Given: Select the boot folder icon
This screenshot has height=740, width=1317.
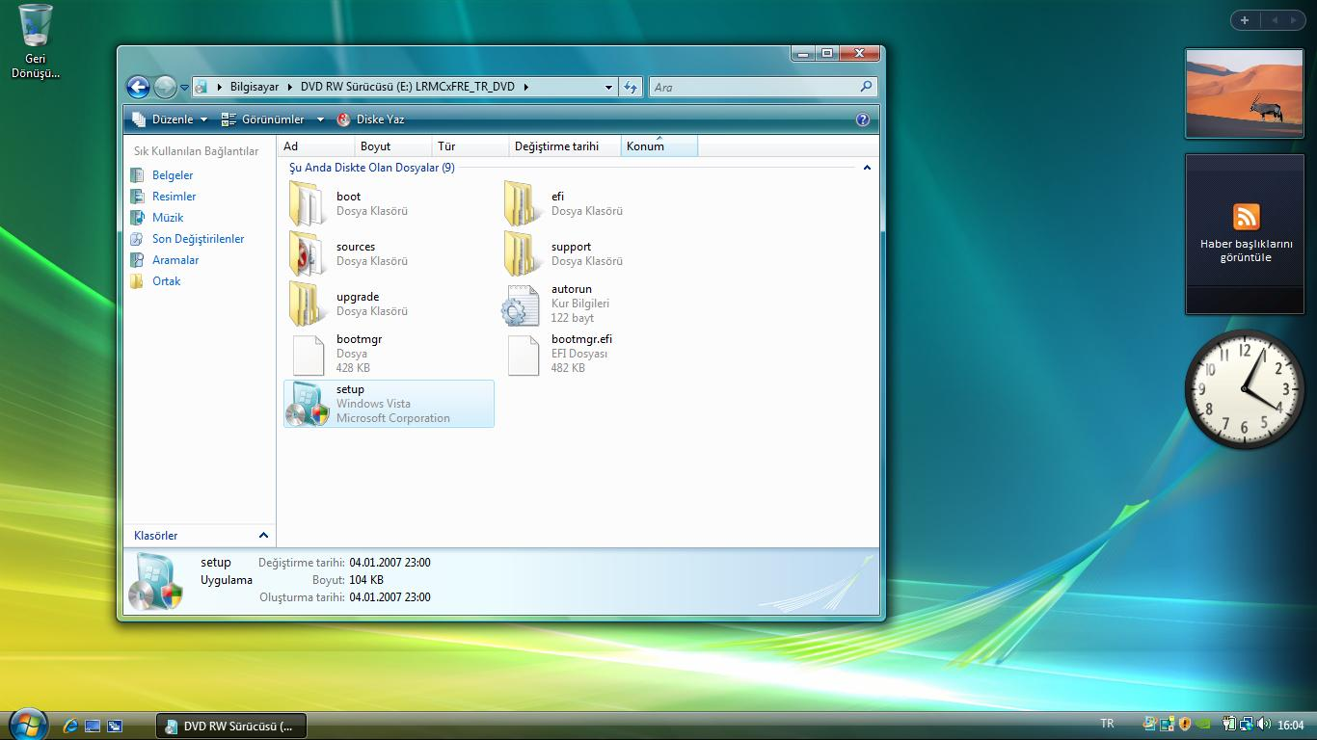Looking at the screenshot, I should (x=309, y=202).
